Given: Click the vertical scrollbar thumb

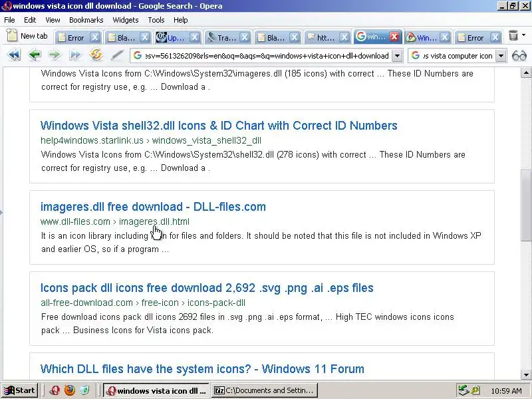Looking at the screenshot, I should 526,205.
